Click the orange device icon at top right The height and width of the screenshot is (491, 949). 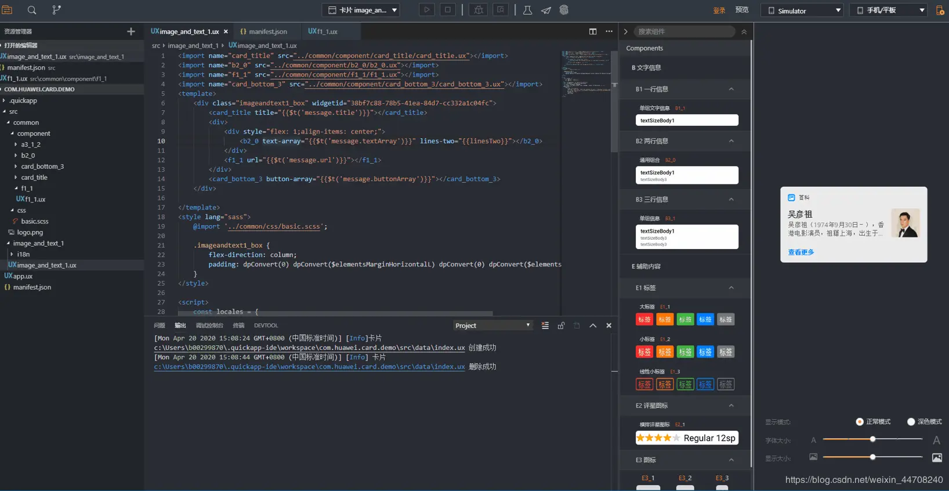coord(940,10)
